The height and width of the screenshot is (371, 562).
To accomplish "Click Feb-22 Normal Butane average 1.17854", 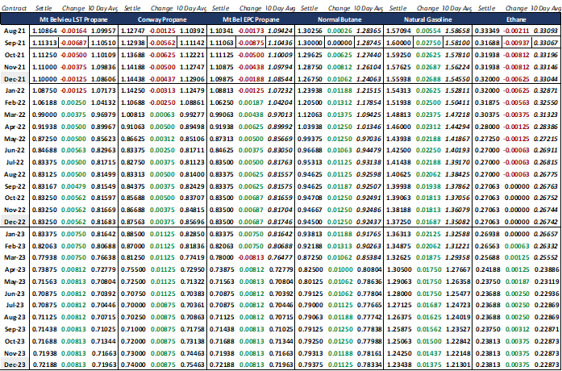I will pos(369,102).
